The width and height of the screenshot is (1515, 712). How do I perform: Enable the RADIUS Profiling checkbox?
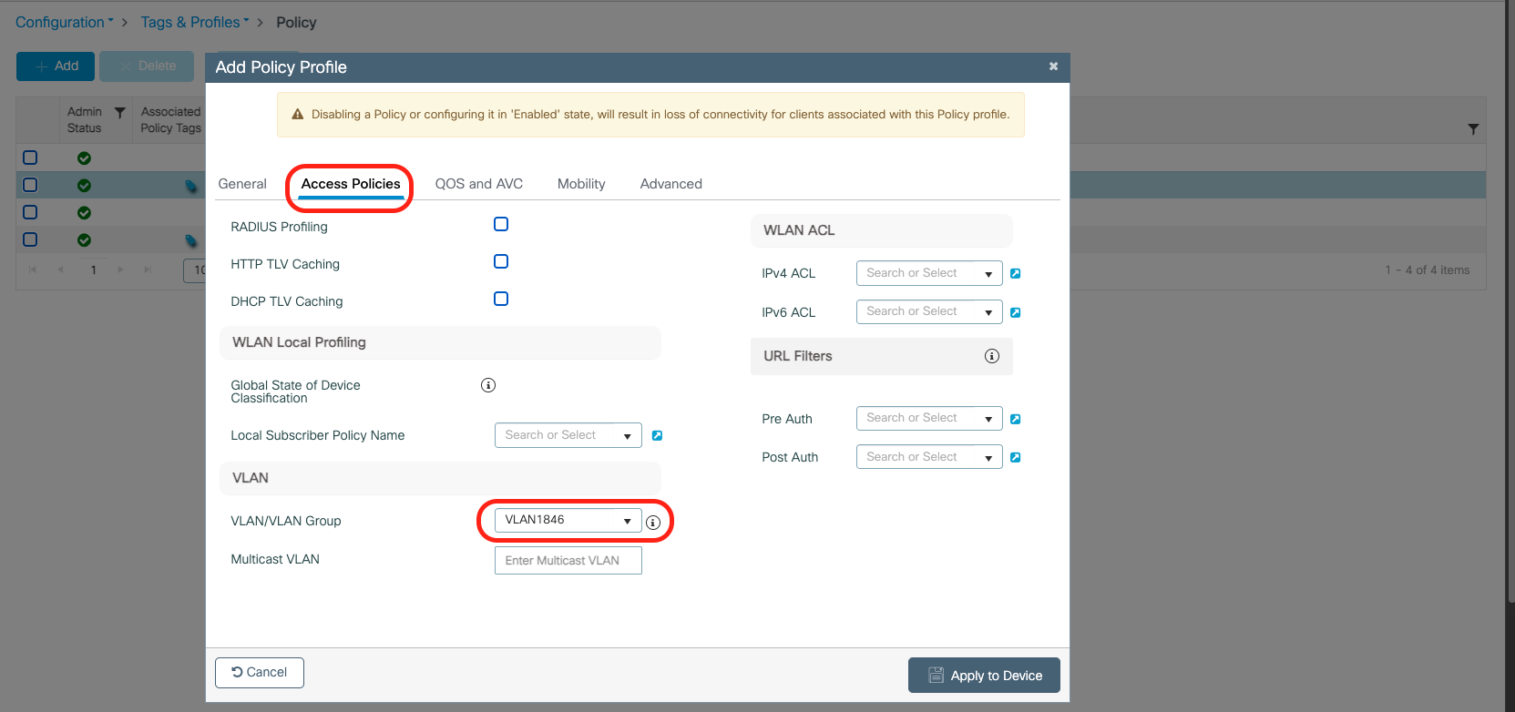501,224
